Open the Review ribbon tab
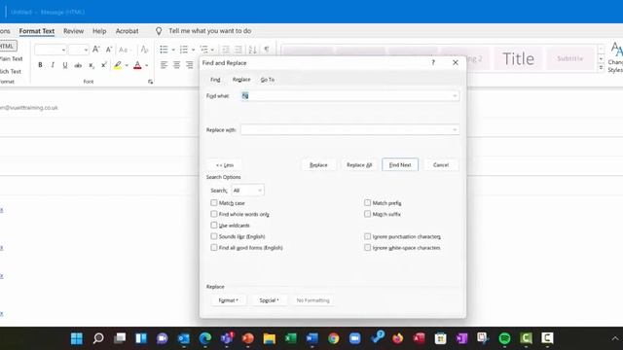623x350 pixels. [74, 31]
